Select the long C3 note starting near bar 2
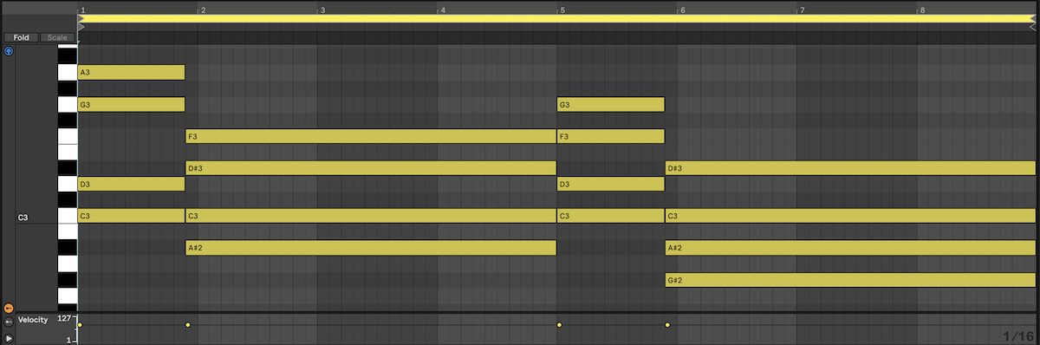The height and width of the screenshot is (345, 1040). 371,216
